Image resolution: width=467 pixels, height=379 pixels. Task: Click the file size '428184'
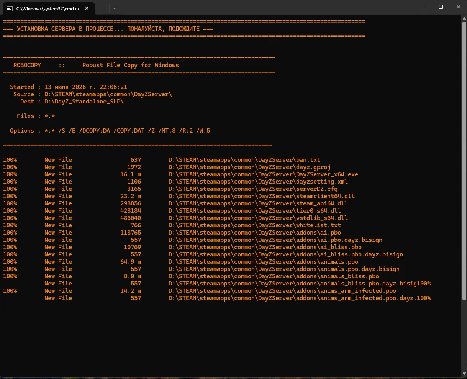coord(131,211)
